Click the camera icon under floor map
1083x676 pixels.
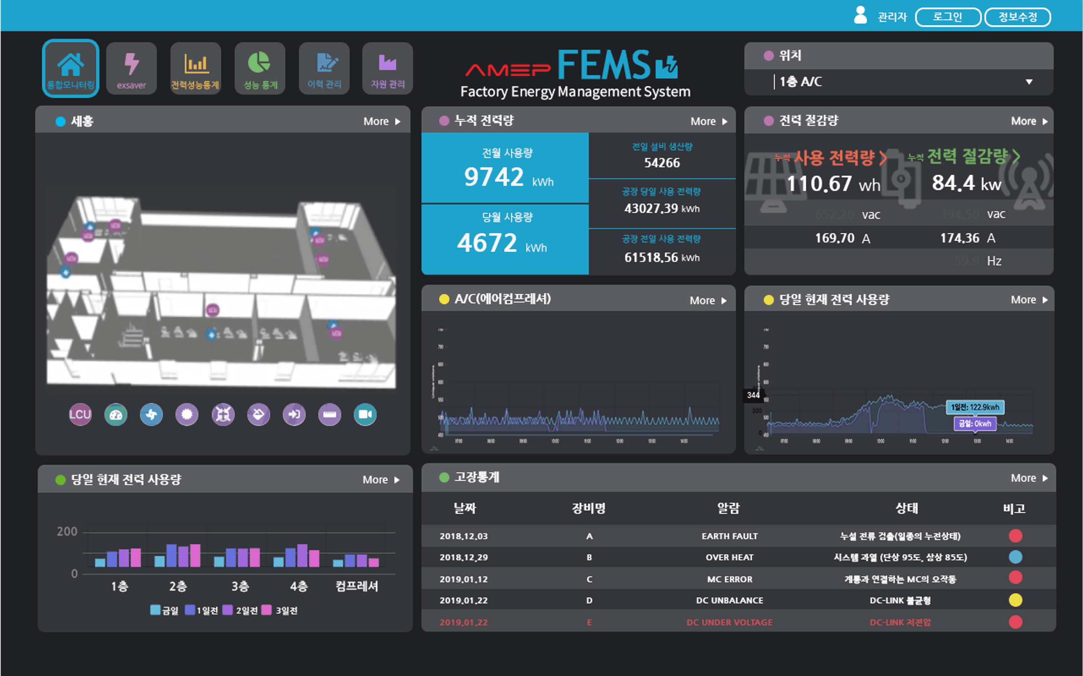(x=365, y=415)
